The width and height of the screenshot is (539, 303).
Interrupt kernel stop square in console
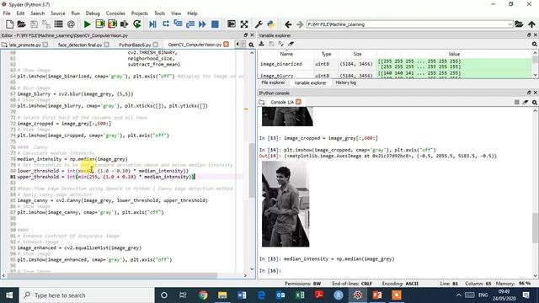516,103
